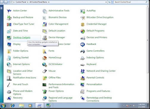Open Windows Explorer from taskbar

point(21,105)
